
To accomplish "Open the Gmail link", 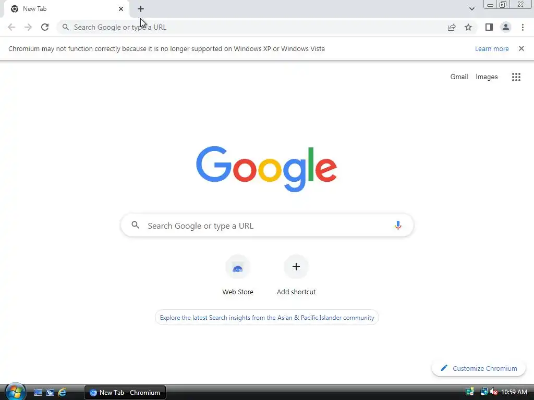I will [459, 77].
